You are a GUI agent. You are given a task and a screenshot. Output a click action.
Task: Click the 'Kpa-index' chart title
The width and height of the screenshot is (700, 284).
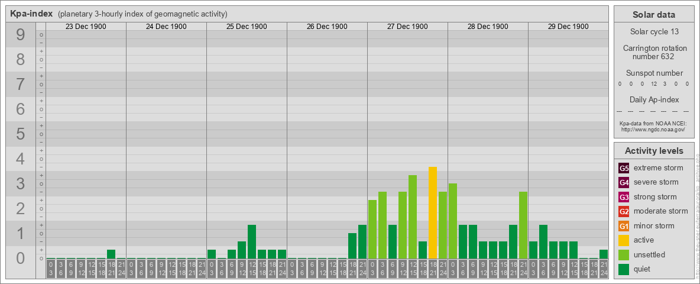(31, 14)
